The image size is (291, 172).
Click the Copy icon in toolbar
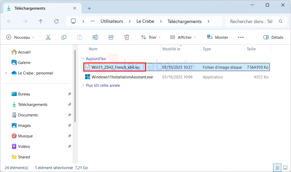click(x=64, y=37)
